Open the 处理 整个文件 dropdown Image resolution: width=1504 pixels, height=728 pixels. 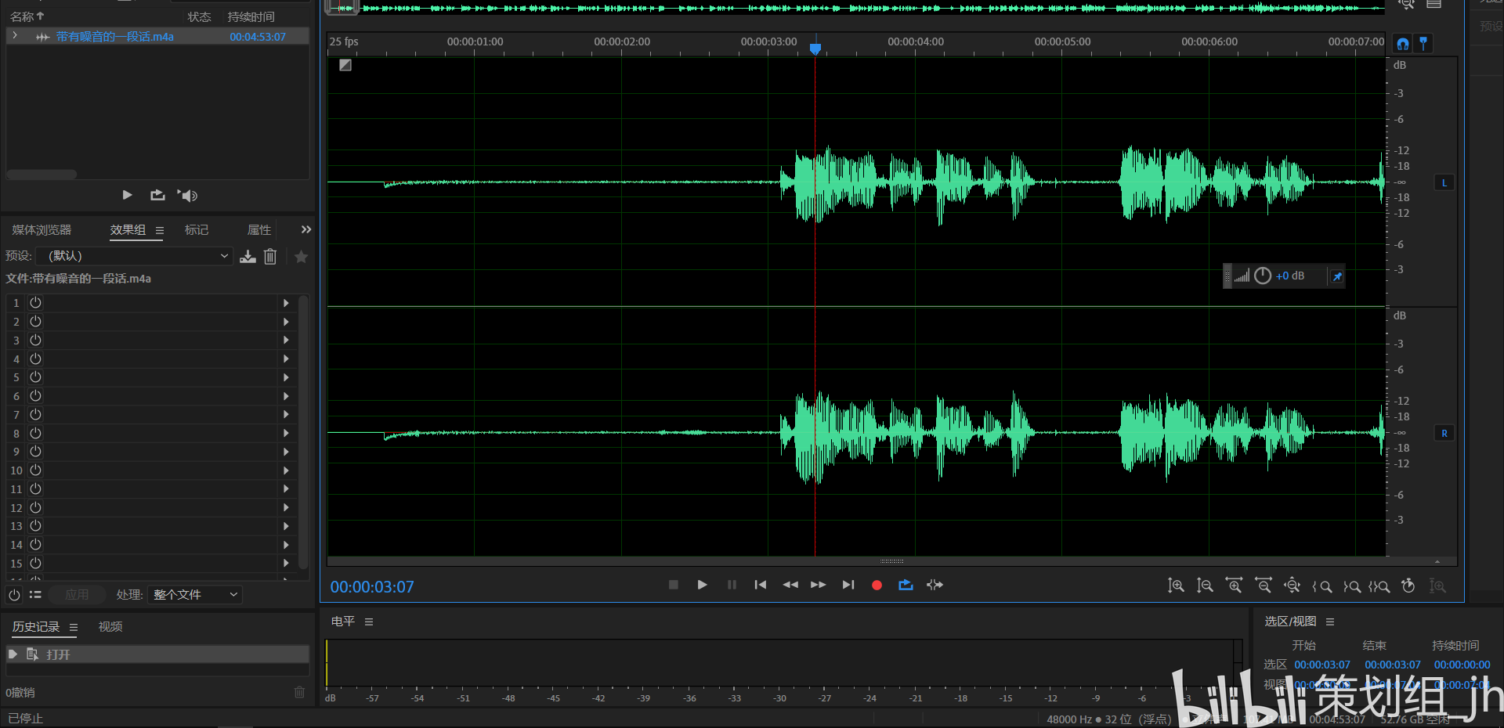tap(194, 595)
